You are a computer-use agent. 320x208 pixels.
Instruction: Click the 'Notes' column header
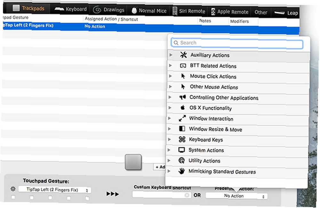point(205,20)
